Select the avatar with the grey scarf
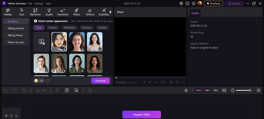Viewport: 264px width, 119px height. coord(59,42)
